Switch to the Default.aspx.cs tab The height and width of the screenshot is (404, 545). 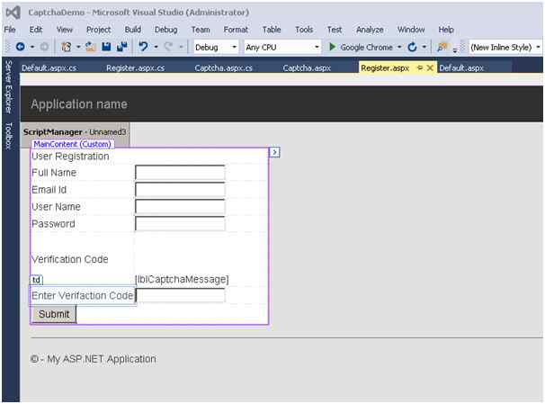coord(49,67)
